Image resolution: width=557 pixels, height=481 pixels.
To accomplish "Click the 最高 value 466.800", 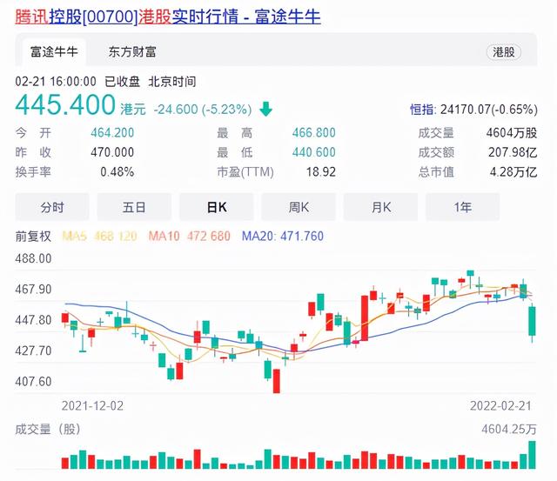I will (x=313, y=133).
